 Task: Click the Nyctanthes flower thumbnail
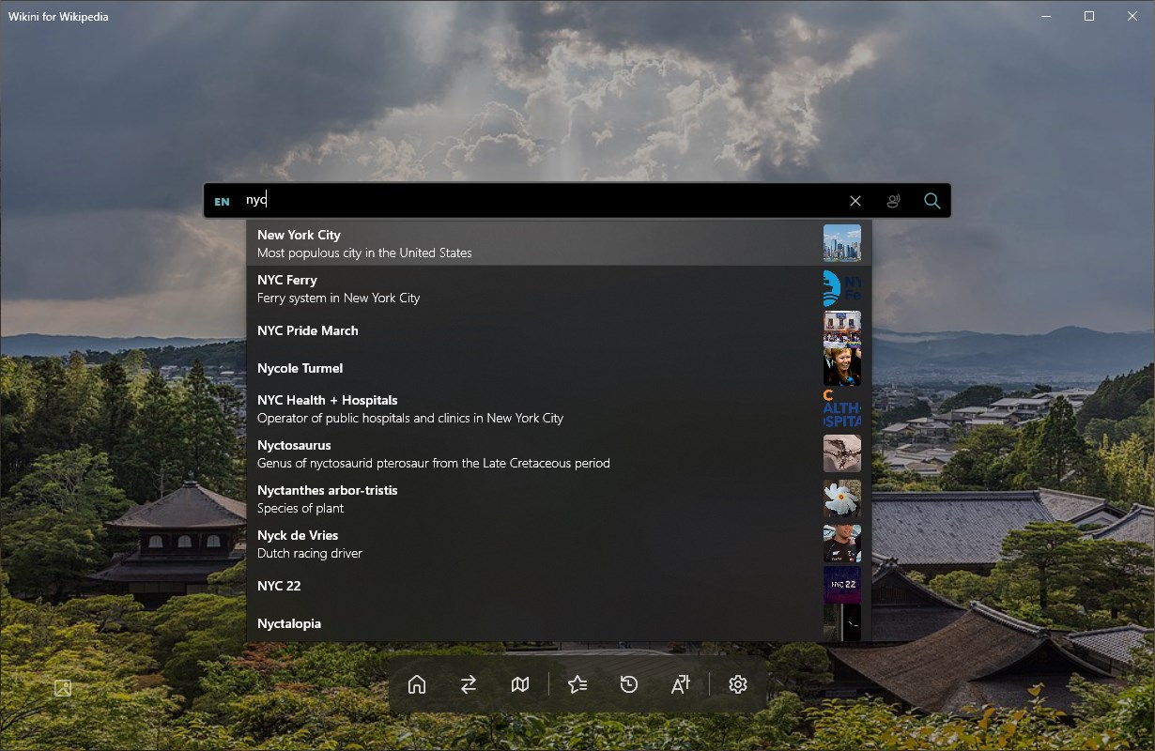click(x=842, y=498)
